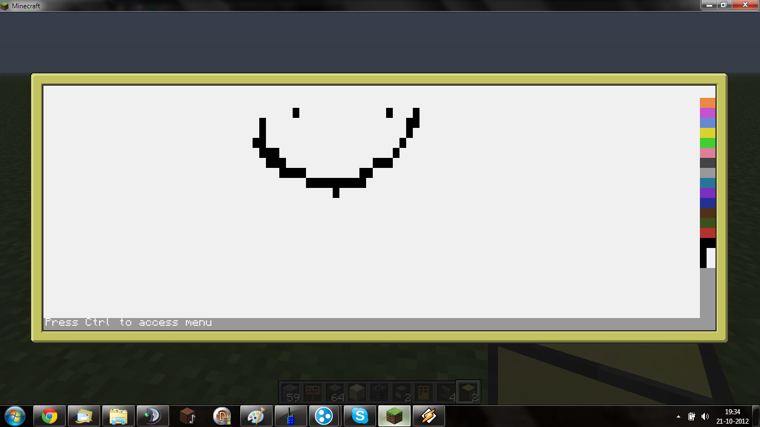Select the yellow color swatch
The height and width of the screenshot is (427, 760).
point(707,133)
